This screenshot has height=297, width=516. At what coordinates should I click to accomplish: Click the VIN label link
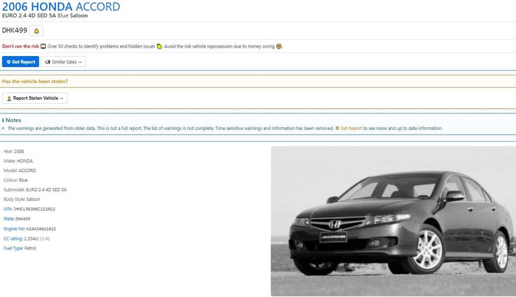coord(8,209)
